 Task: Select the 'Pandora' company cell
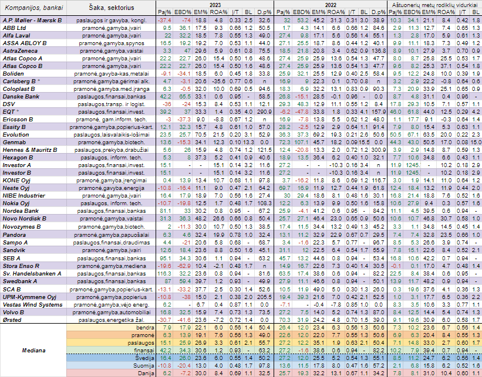[x=33, y=235]
